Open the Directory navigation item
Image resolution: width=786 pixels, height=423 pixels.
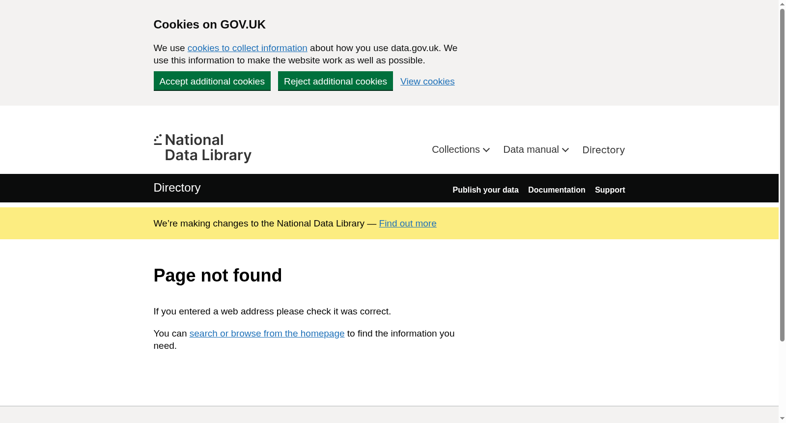603,150
